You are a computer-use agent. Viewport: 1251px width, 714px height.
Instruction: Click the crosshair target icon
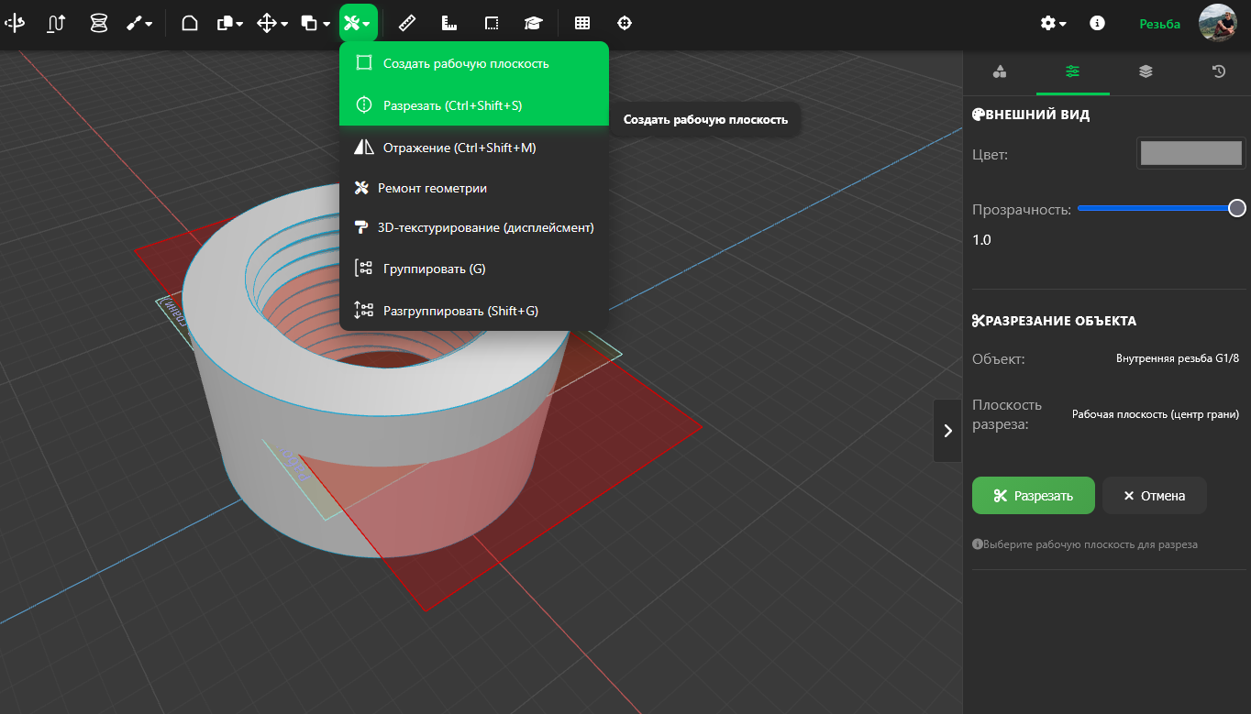click(625, 24)
